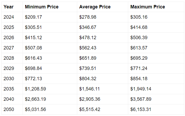The height and width of the screenshot is (116, 185).
Task: Select the 2024 year cell
Action: 12,17
